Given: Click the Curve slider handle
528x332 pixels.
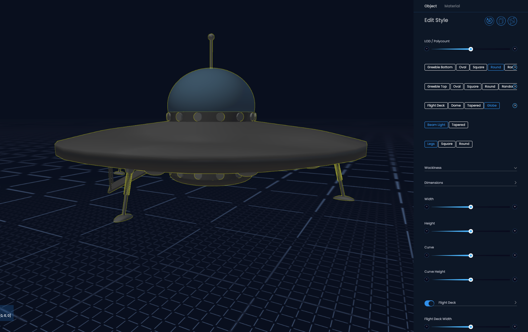Looking at the screenshot, I should coord(471,256).
